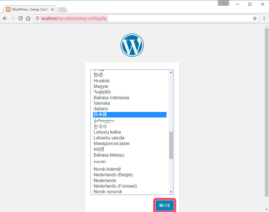Select Hrvatski language option

[x=130, y=81]
